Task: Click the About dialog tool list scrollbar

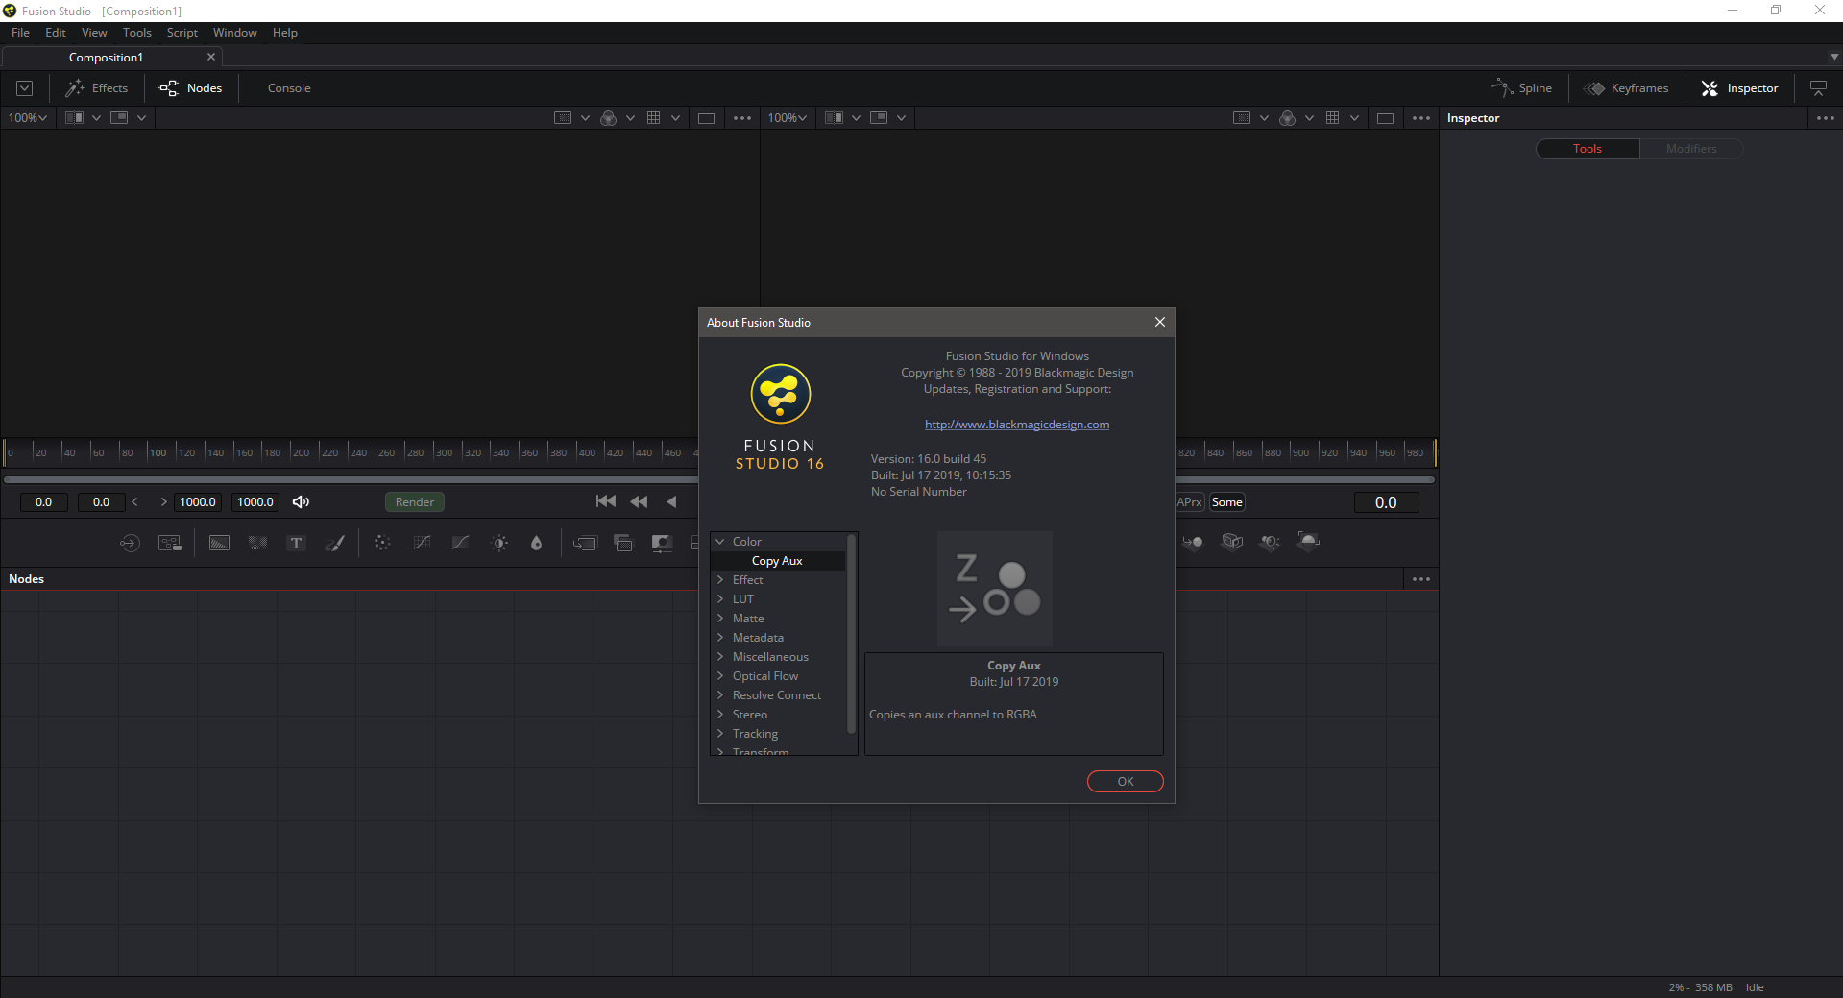Action: (851, 634)
